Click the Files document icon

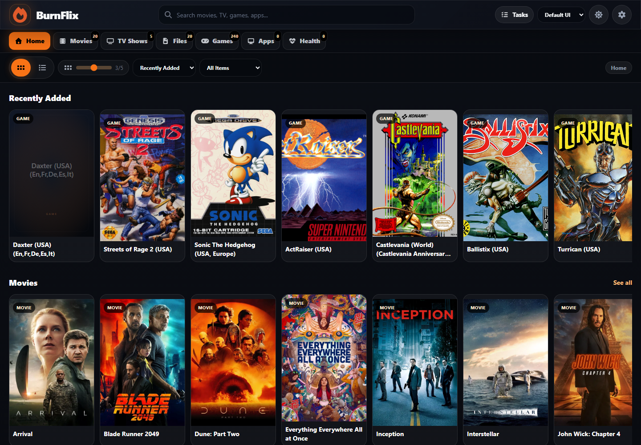click(x=166, y=41)
